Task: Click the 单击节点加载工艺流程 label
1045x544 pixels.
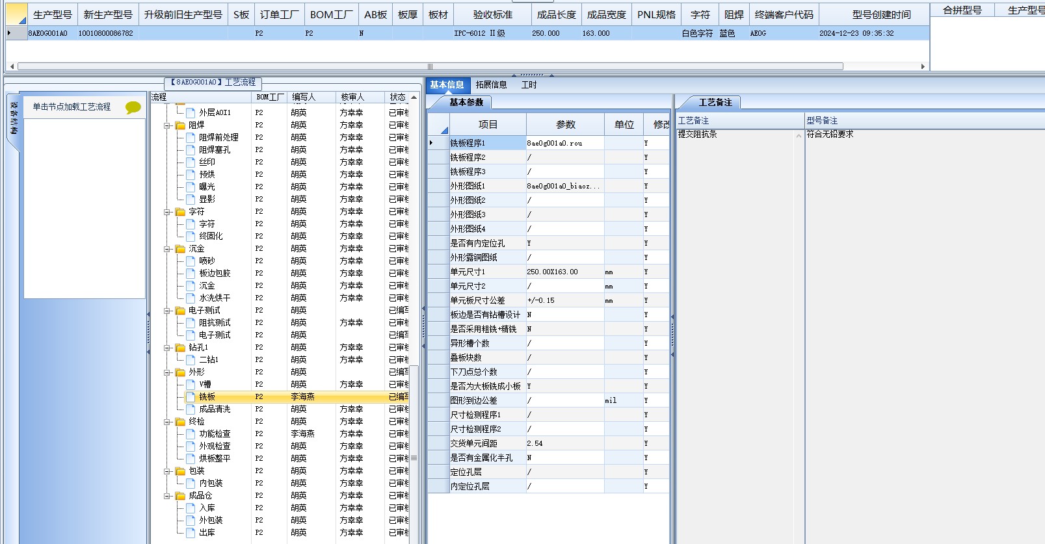Action: click(72, 107)
